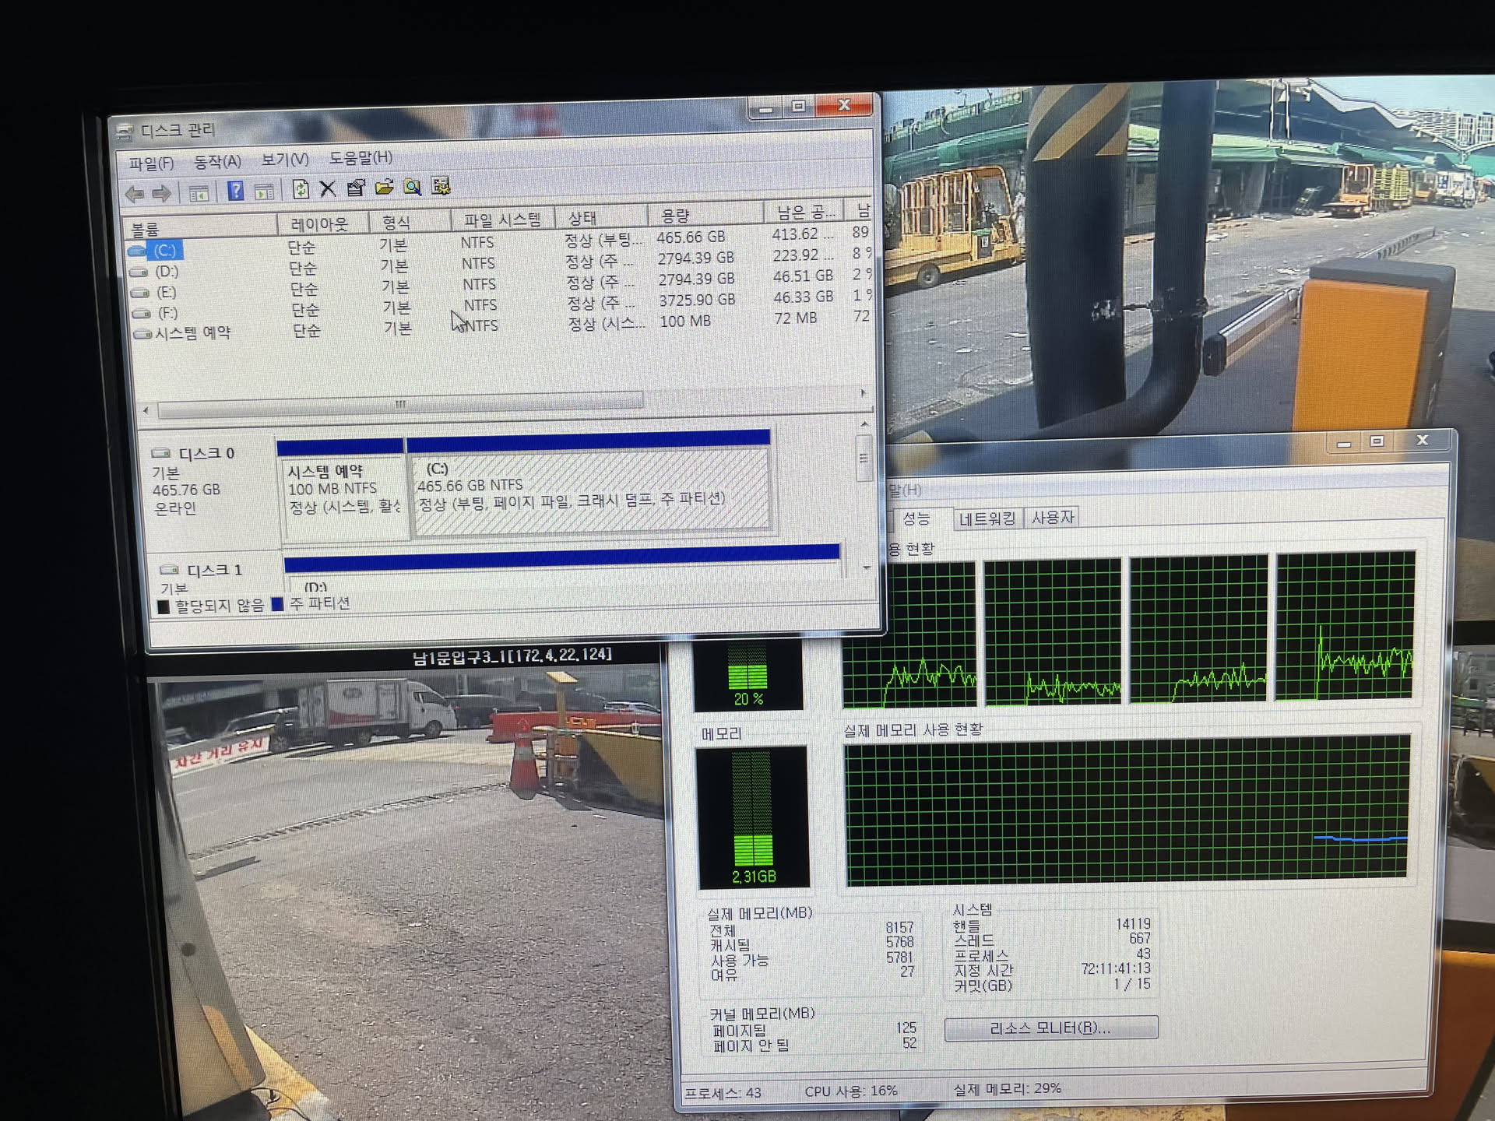Switch to the 사용자 tab
The image size is (1495, 1121).
pyautogui.click(x=1052, y=517)
